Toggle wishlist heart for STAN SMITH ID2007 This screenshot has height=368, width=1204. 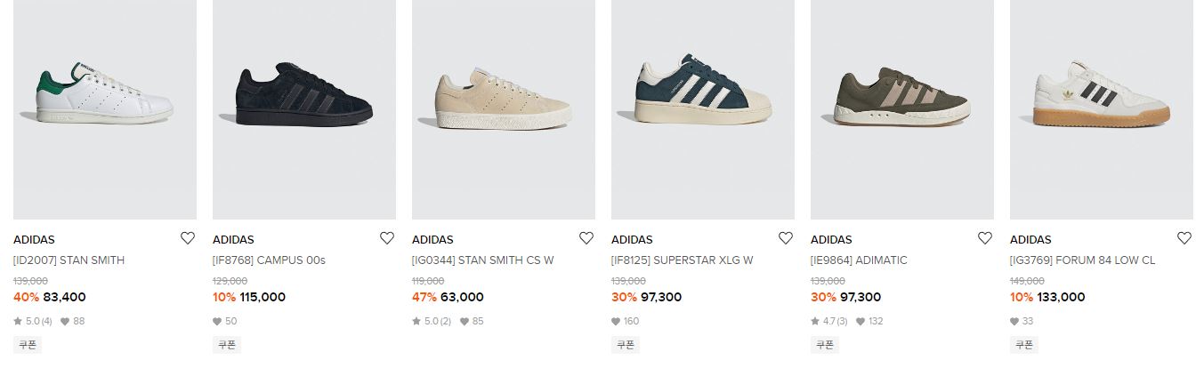point(187,238)
